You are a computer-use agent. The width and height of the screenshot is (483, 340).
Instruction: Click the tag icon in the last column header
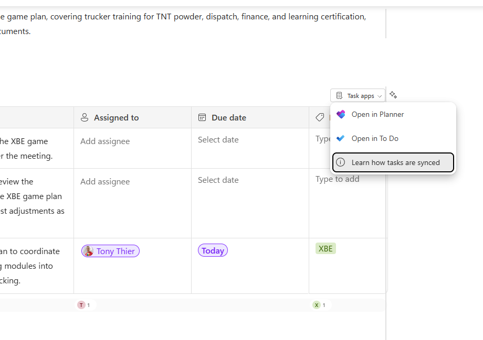tap(320, 118)
